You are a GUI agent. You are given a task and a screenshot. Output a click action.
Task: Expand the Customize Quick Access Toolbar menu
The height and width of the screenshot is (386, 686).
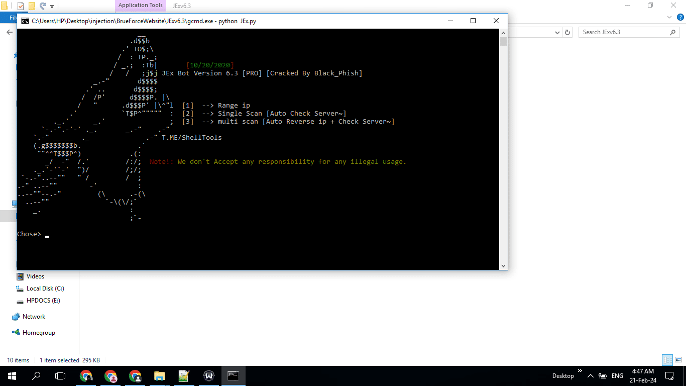click(52, 6)
